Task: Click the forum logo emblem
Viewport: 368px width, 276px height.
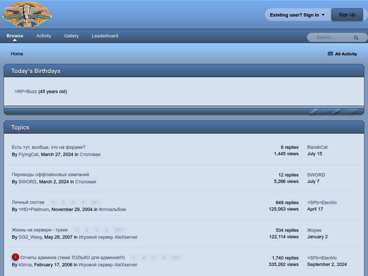Action: (x=27, y=15)
